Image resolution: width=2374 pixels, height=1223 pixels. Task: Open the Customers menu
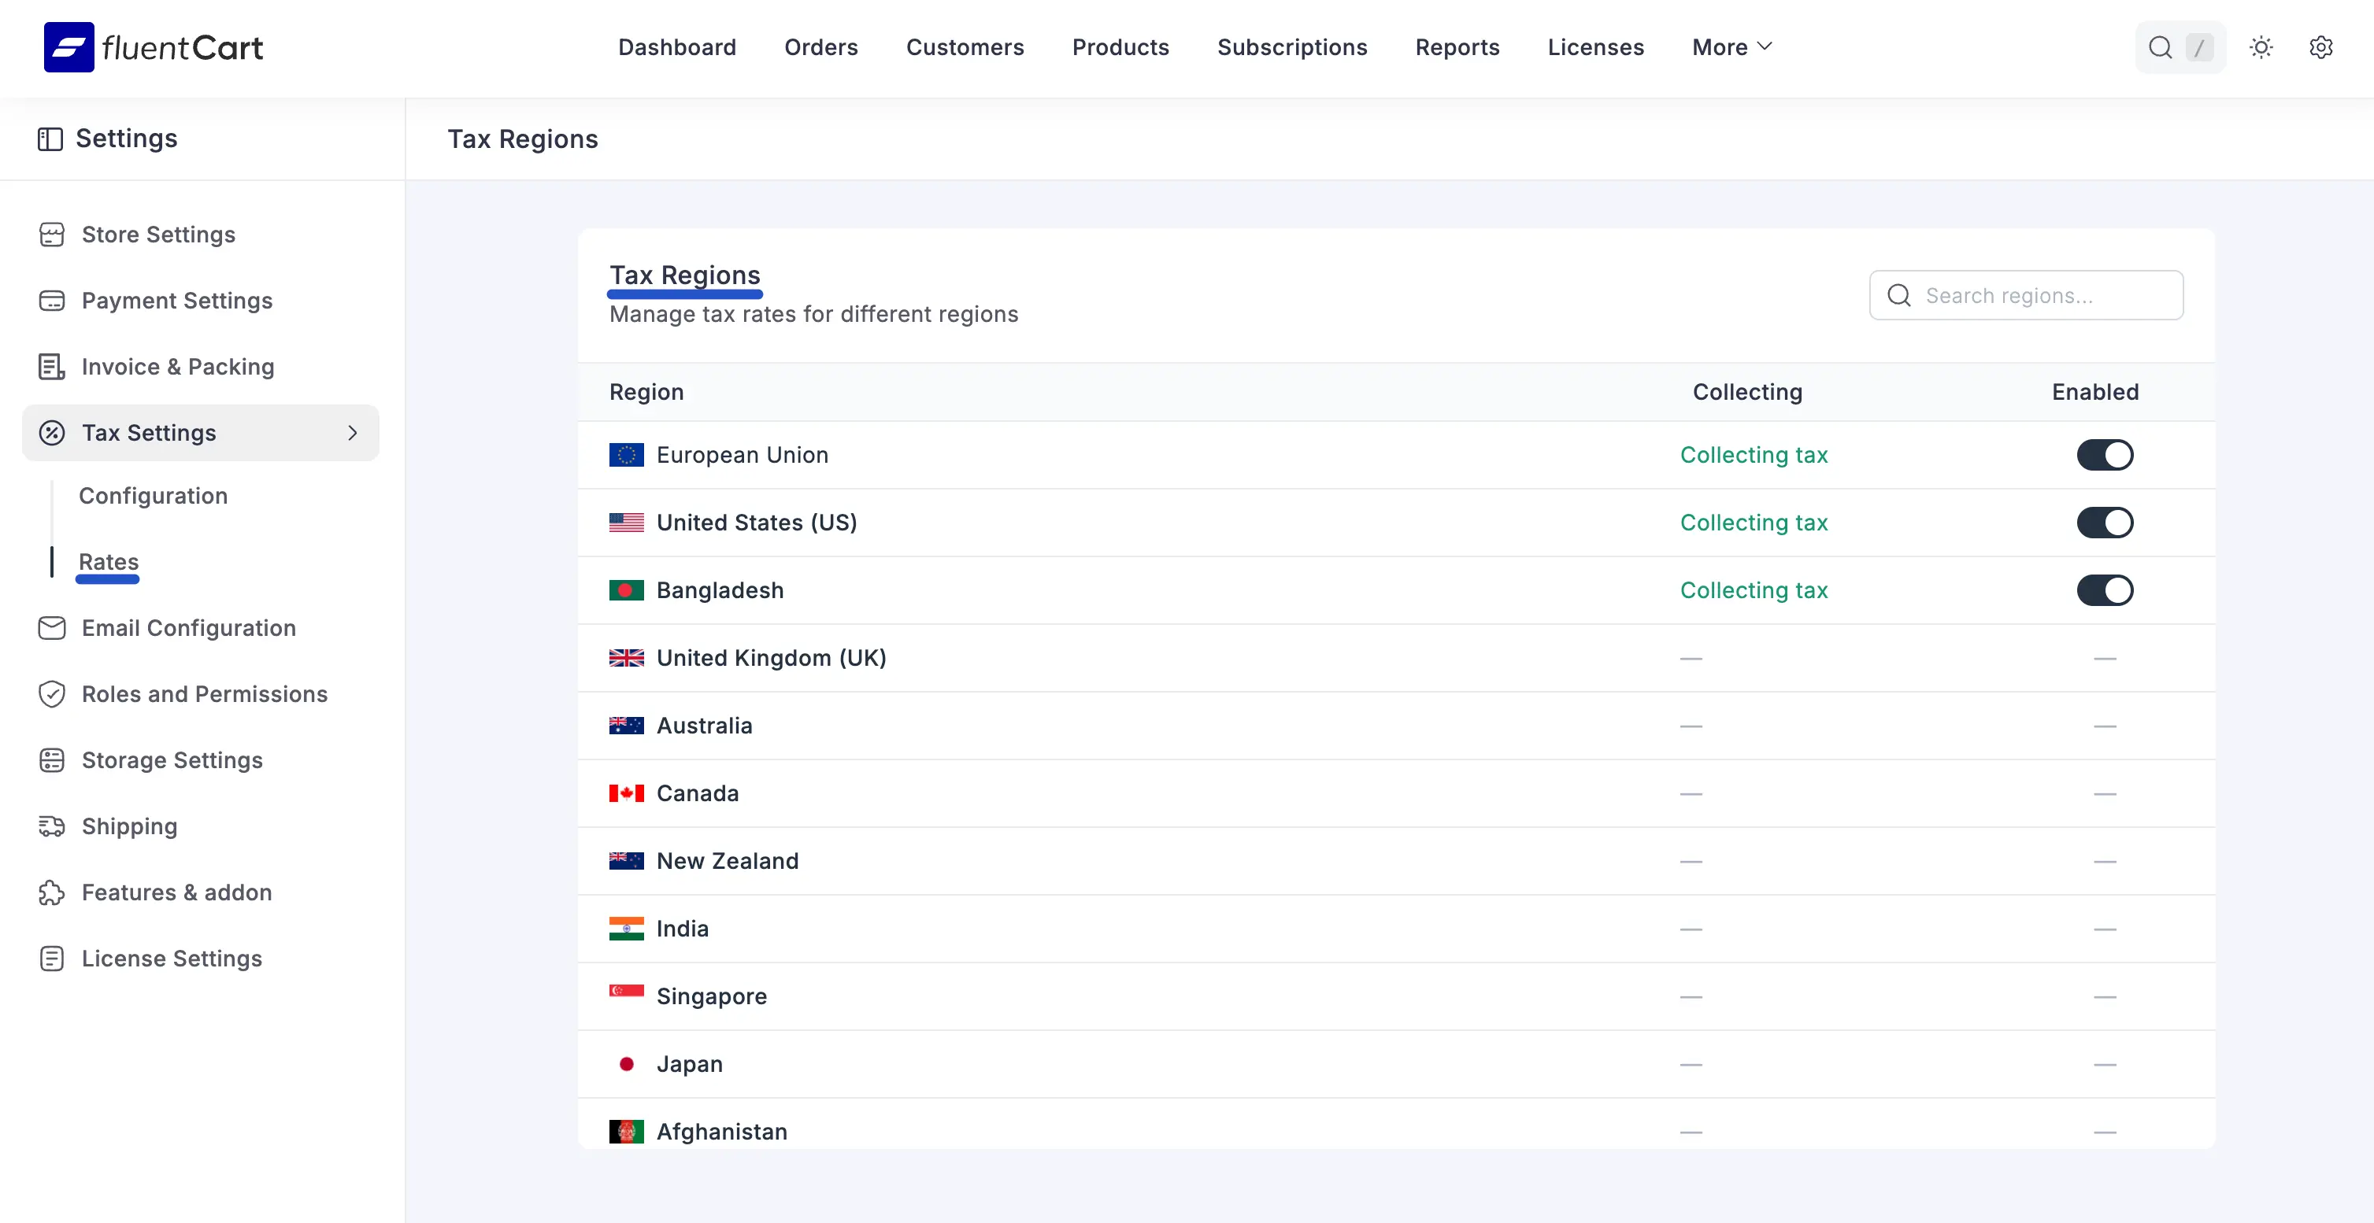[x=964, y=47]
